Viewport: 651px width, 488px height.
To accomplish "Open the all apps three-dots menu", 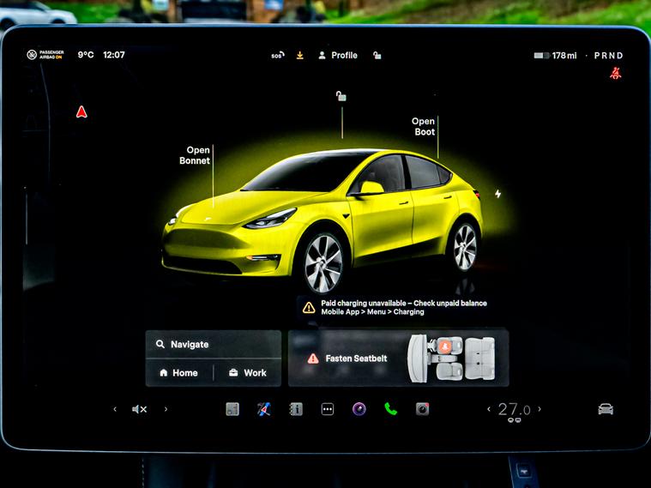I will pyautogui.click(x=328, y=409).
